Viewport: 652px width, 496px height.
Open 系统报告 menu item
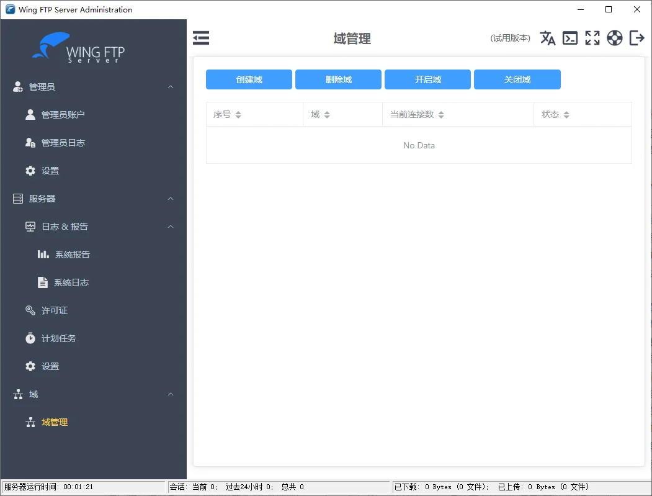93,255
